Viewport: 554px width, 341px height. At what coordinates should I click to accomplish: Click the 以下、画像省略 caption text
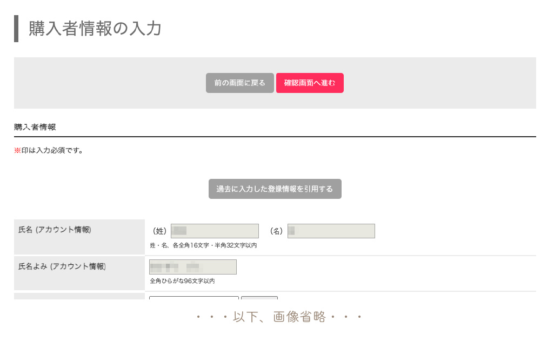point(278,317)
